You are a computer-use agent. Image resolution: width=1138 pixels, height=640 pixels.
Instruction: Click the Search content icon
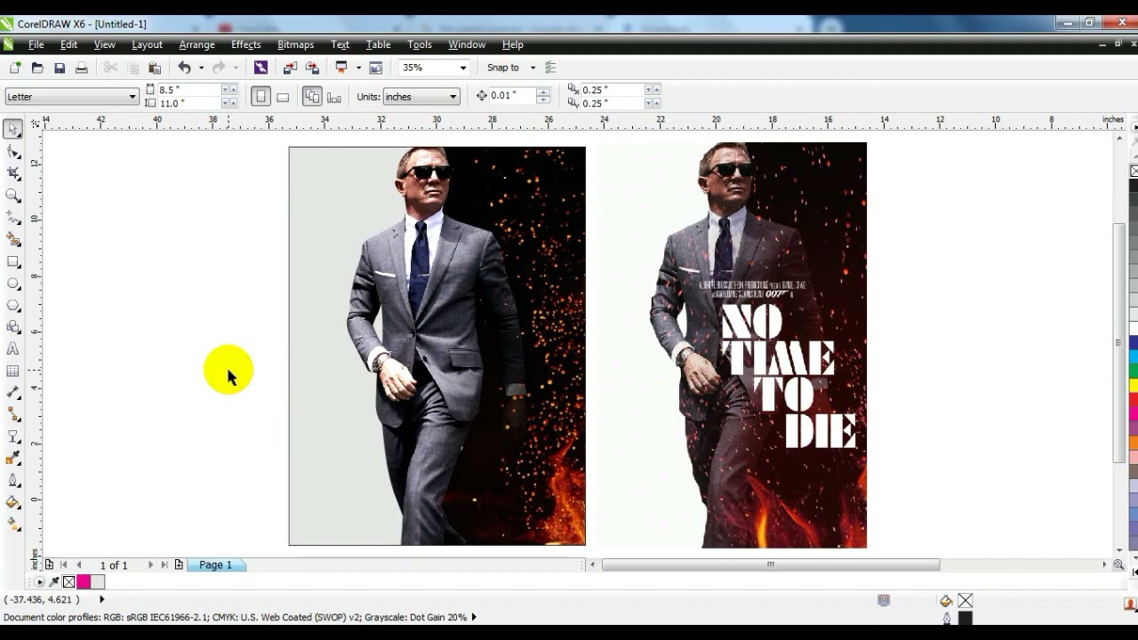point(260,68)
